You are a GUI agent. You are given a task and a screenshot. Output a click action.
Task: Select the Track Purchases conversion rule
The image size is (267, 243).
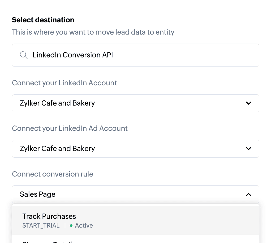click(135, 220)
